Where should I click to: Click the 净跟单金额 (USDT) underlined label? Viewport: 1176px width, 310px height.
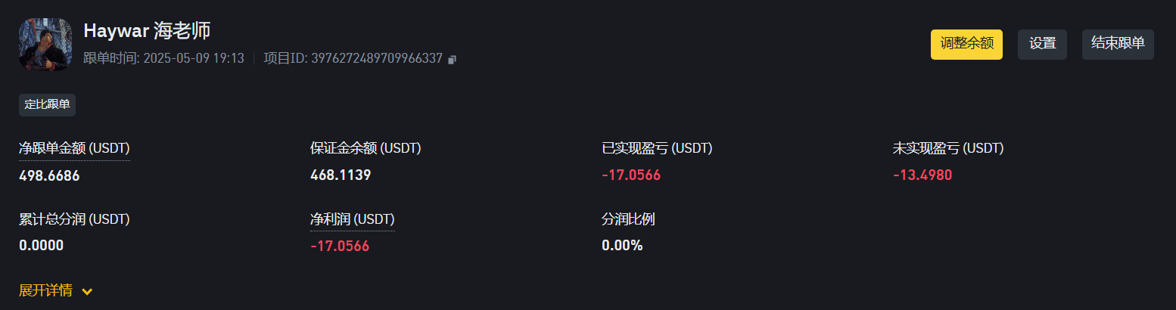click(x=74, y=148)
